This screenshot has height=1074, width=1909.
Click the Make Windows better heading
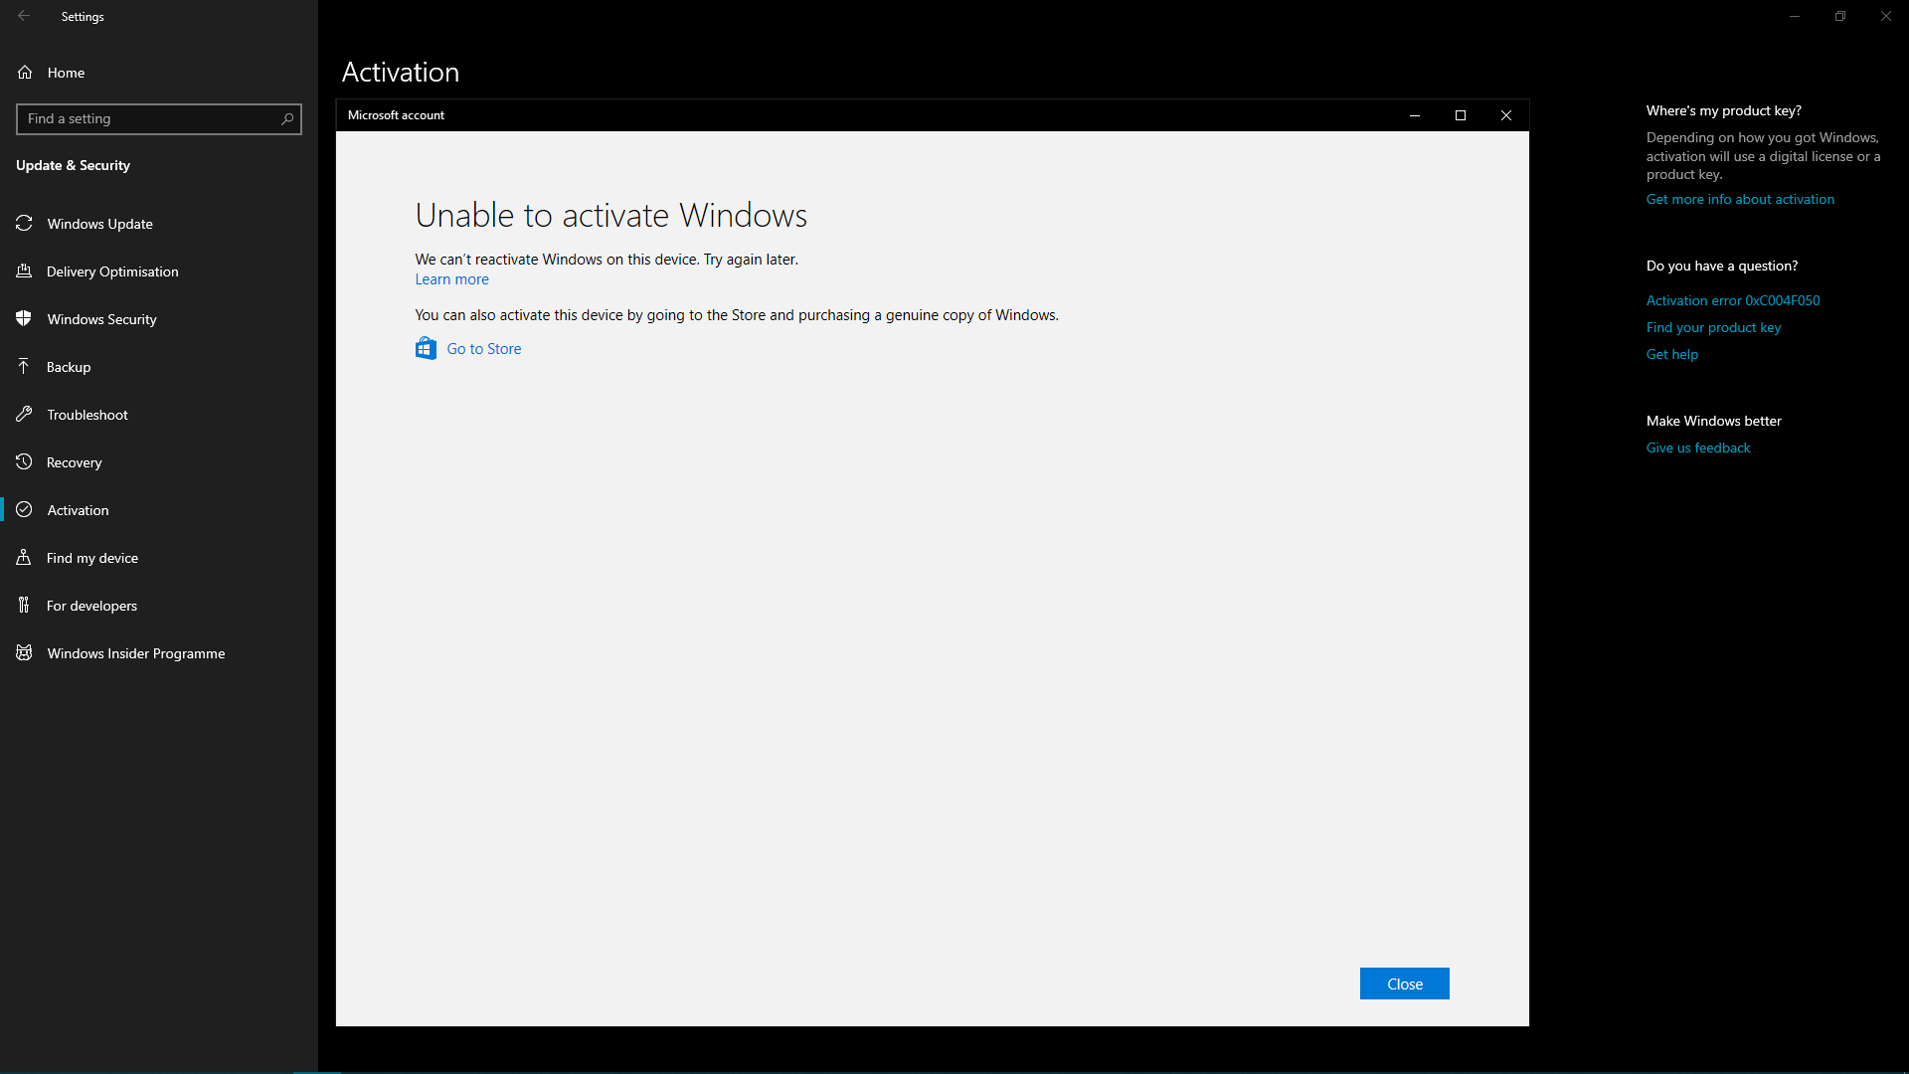(x=1713, y=421)
